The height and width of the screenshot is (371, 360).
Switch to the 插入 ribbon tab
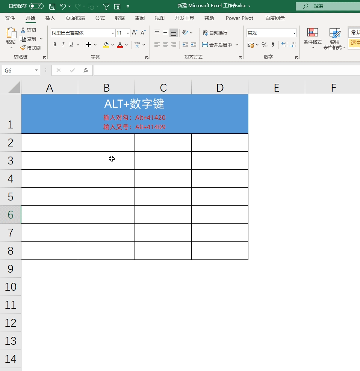[50, 18]
